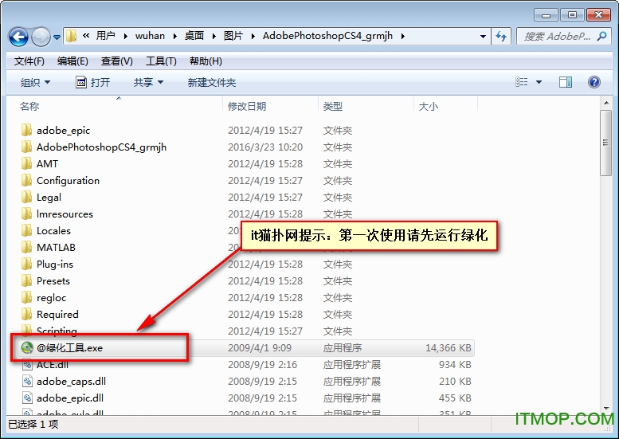Viewport: 619px width, 439px height.
Task: Select the @绿化工具.exe application icon
Action: tap(27, 347)
